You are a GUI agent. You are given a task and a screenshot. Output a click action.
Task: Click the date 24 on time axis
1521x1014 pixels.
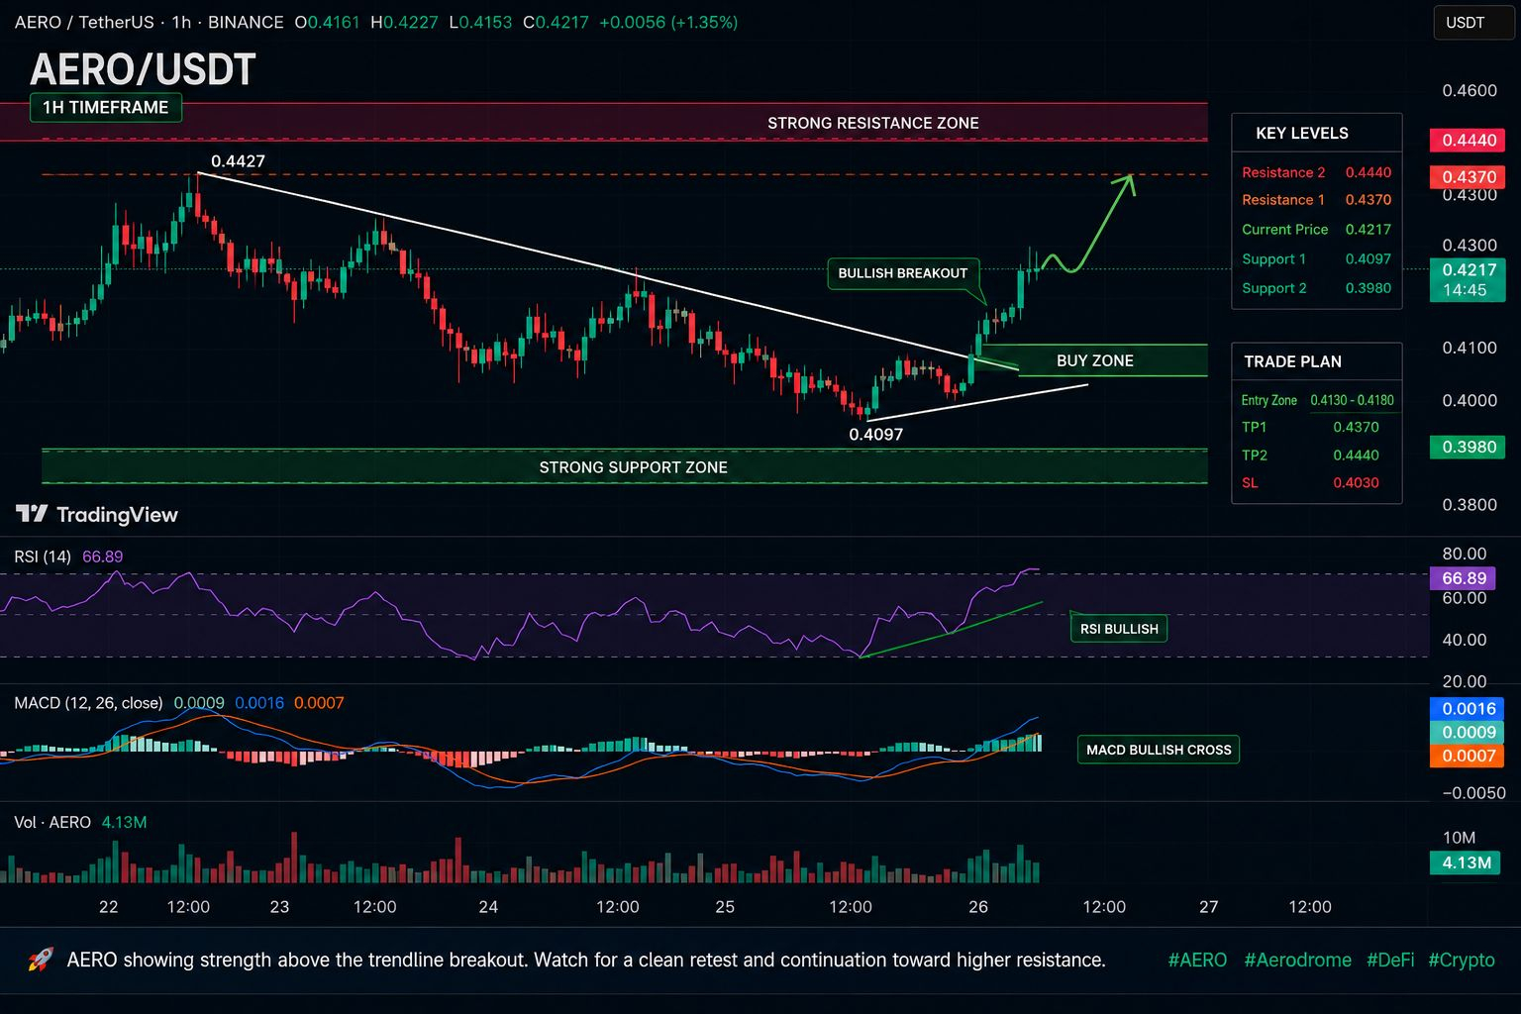pos(488,907)
